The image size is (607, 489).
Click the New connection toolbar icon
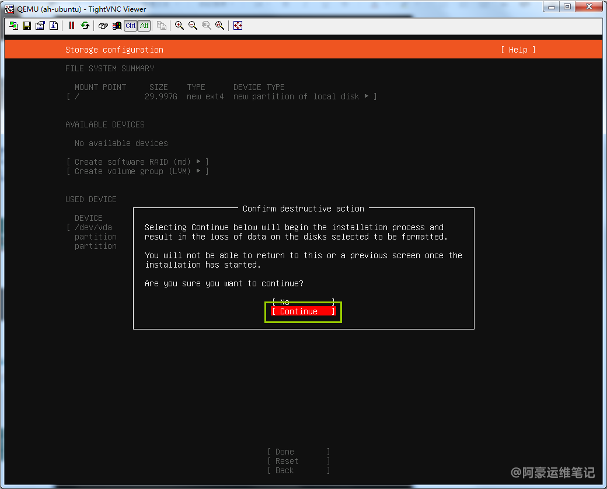[13, 26]
